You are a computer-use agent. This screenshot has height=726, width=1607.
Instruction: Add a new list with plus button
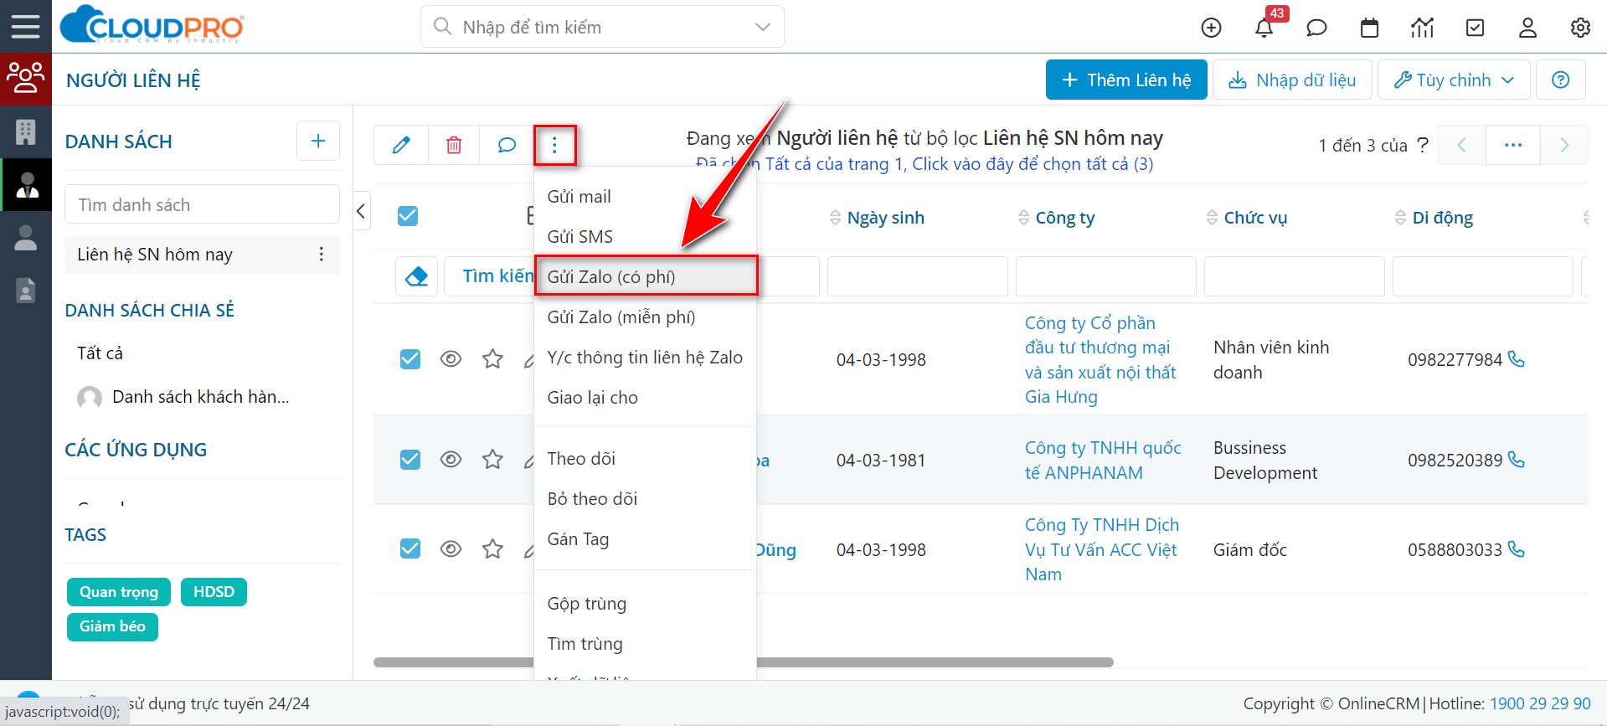[318, 141]
